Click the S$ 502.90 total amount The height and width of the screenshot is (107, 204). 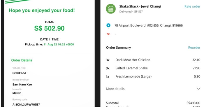coord(49,28)
